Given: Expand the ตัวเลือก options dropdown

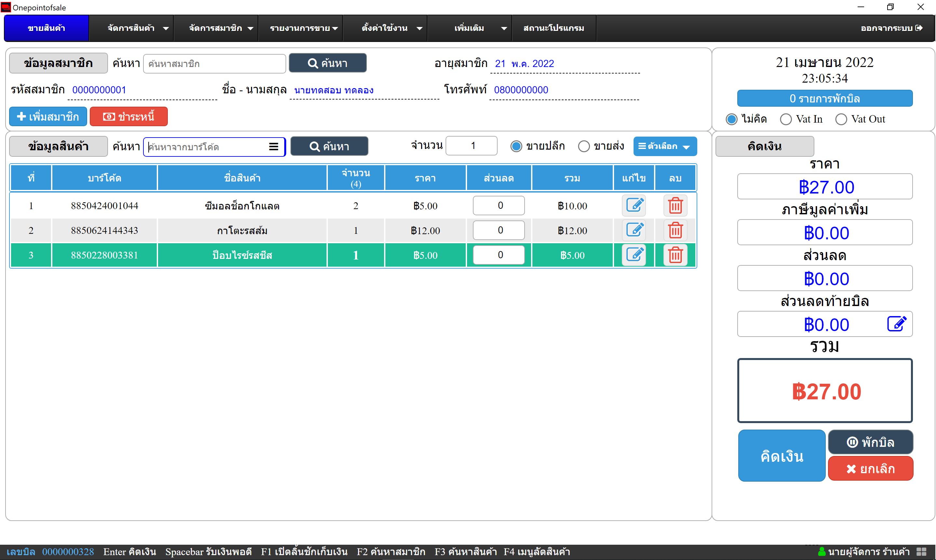Looking at the screenshot, I should [x=665, y=146].
